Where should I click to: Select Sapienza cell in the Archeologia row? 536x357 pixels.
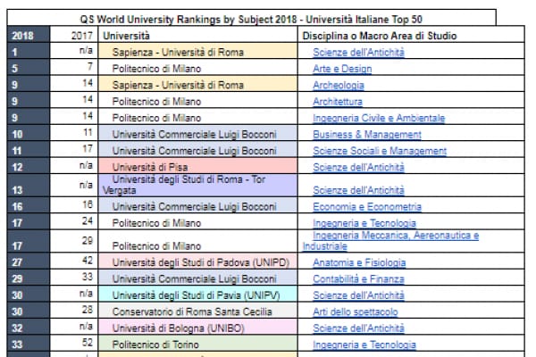197,84
